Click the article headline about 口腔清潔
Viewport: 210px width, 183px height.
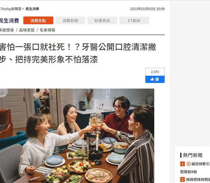[x=78, y=53]
